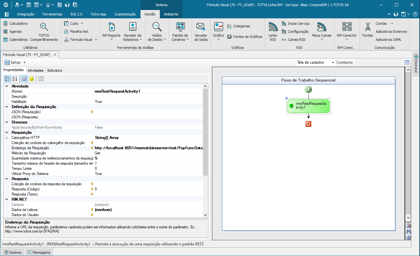Switch to the Integração ribbon tab
The image size is (420, 256).
coord(25,14)
